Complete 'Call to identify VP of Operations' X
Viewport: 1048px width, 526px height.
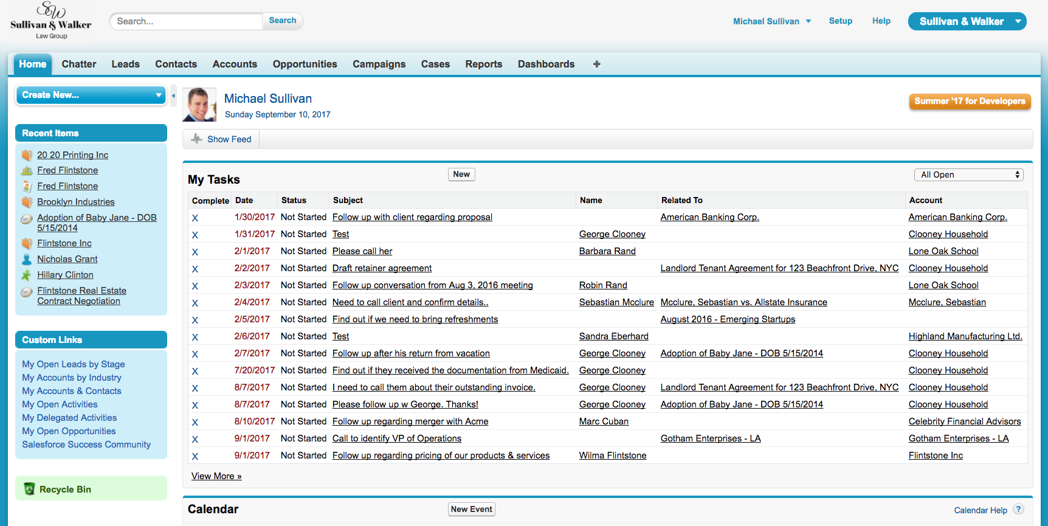(195, 439)
